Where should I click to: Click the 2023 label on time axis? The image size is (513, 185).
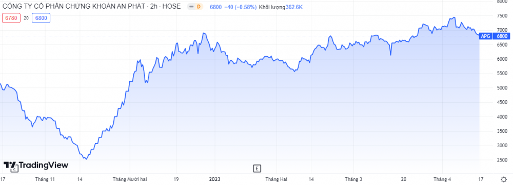214,179
